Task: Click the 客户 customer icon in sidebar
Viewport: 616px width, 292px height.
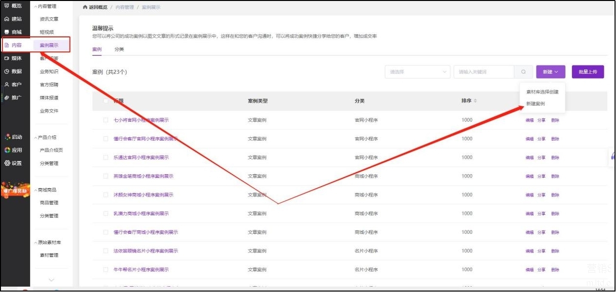Action: point(7,84)
